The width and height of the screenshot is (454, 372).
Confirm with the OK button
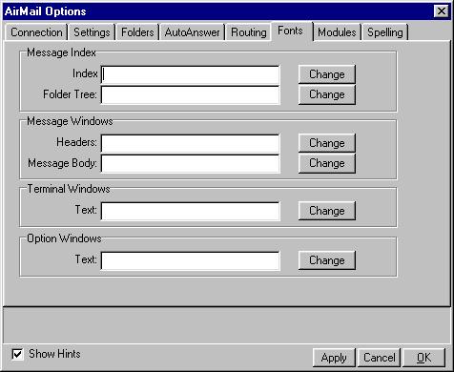click(423, 358)
